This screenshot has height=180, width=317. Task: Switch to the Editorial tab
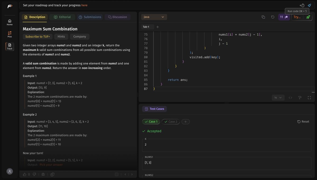(x=62, y=17)
